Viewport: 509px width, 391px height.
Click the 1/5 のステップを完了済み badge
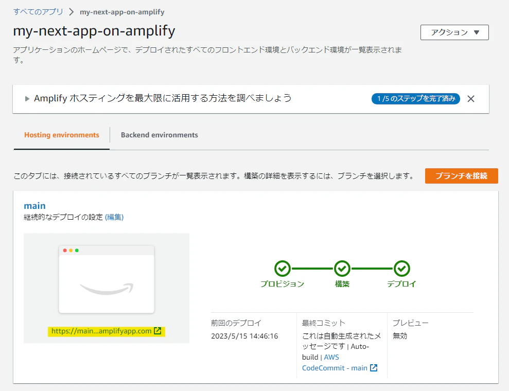pyautogui.click(x=415, y=99)
